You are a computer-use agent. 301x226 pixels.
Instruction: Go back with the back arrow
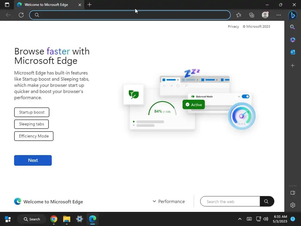(x=8, y=15)
